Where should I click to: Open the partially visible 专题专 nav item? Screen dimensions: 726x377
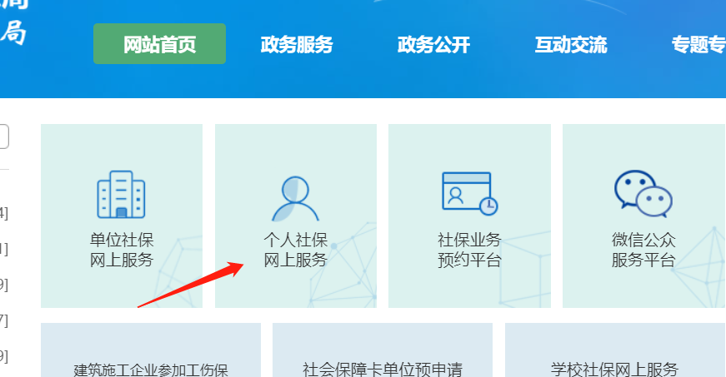[698, 45]
